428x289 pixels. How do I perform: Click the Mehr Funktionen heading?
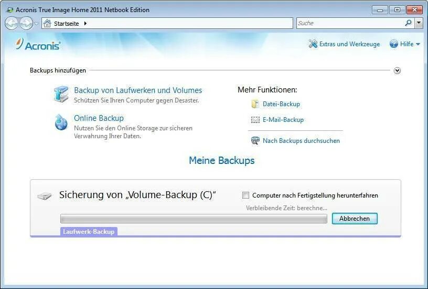pyautogui.click(x=267, y=90)
